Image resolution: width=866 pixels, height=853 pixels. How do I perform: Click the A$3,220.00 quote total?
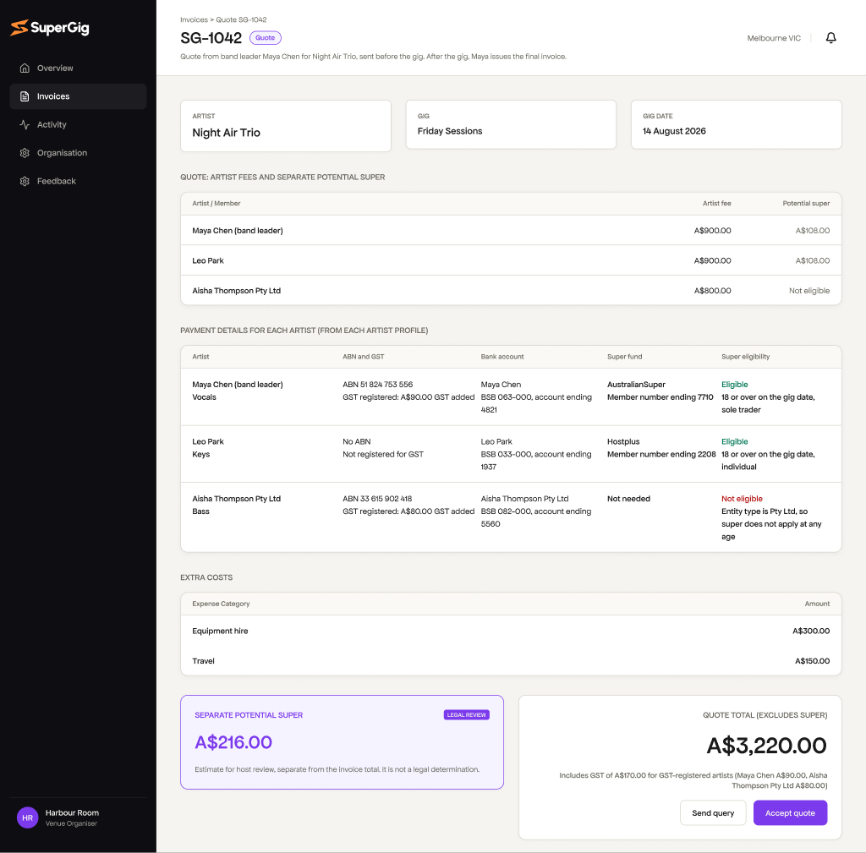[766, 746]
